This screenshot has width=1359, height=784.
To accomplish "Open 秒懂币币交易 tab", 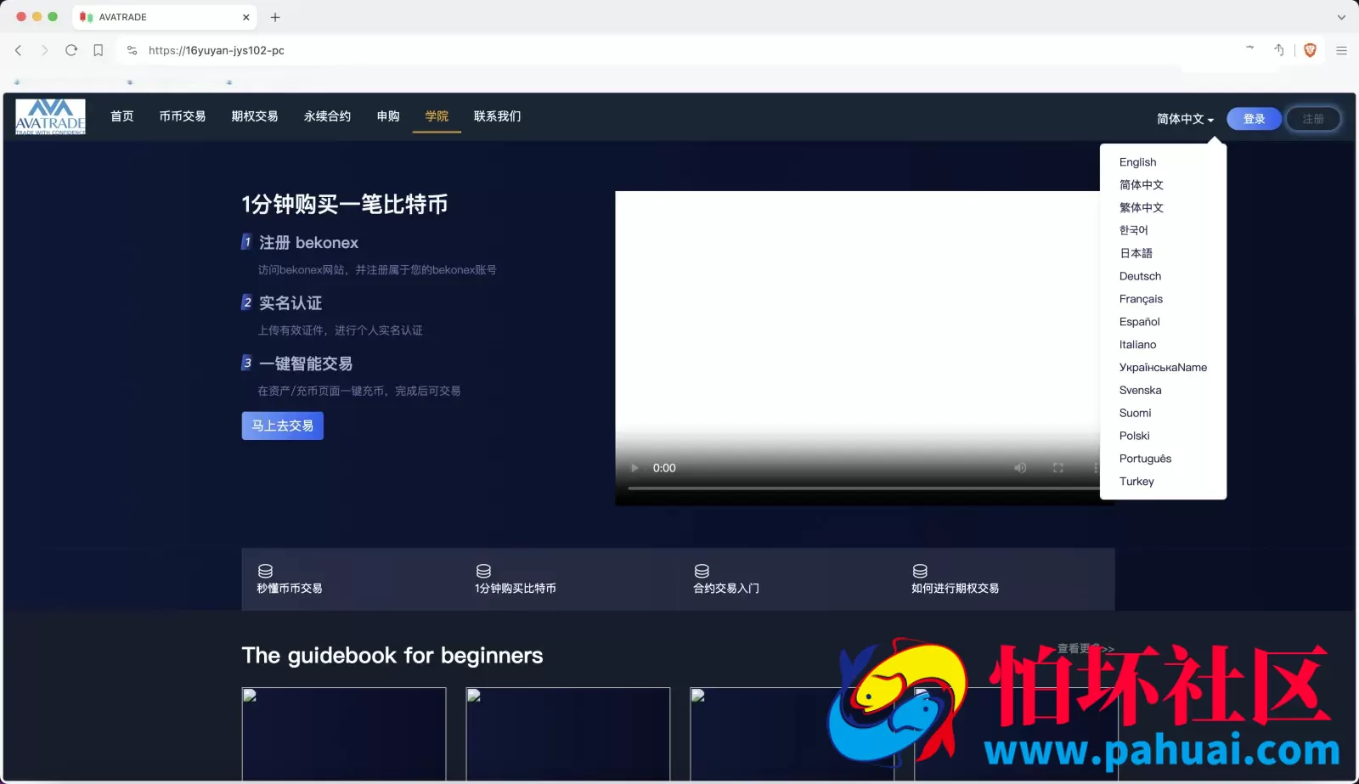I will [x=290, y=589].
